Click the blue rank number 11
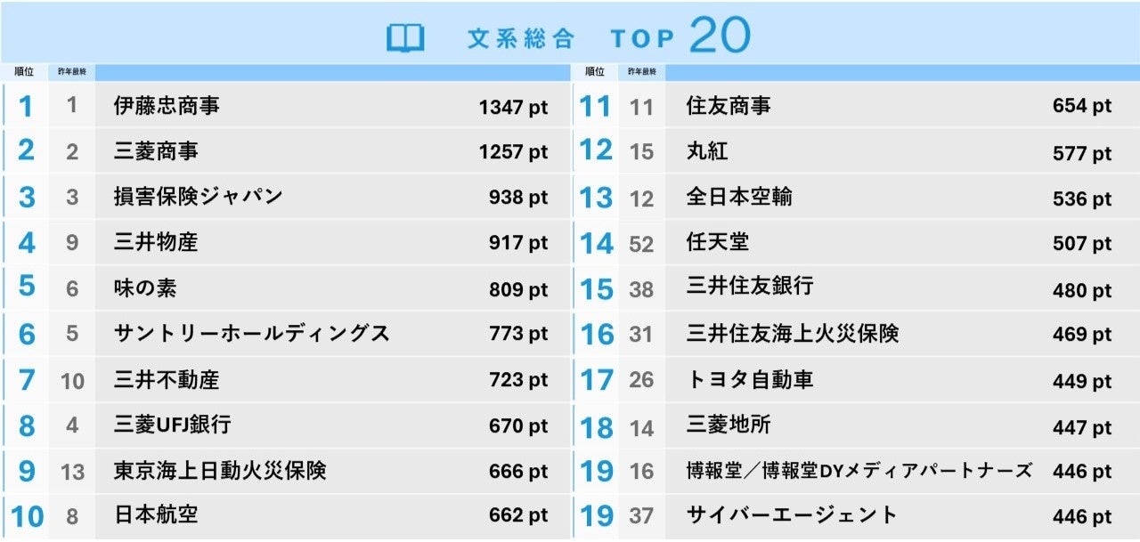Image resolution: width=1140 pixels, height=542 pixels. click(x=595, y=107)
